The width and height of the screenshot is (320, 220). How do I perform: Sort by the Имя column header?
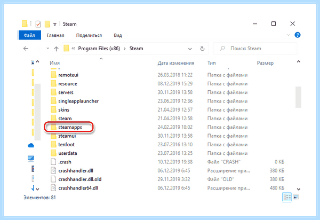click(x=55, y=63)
